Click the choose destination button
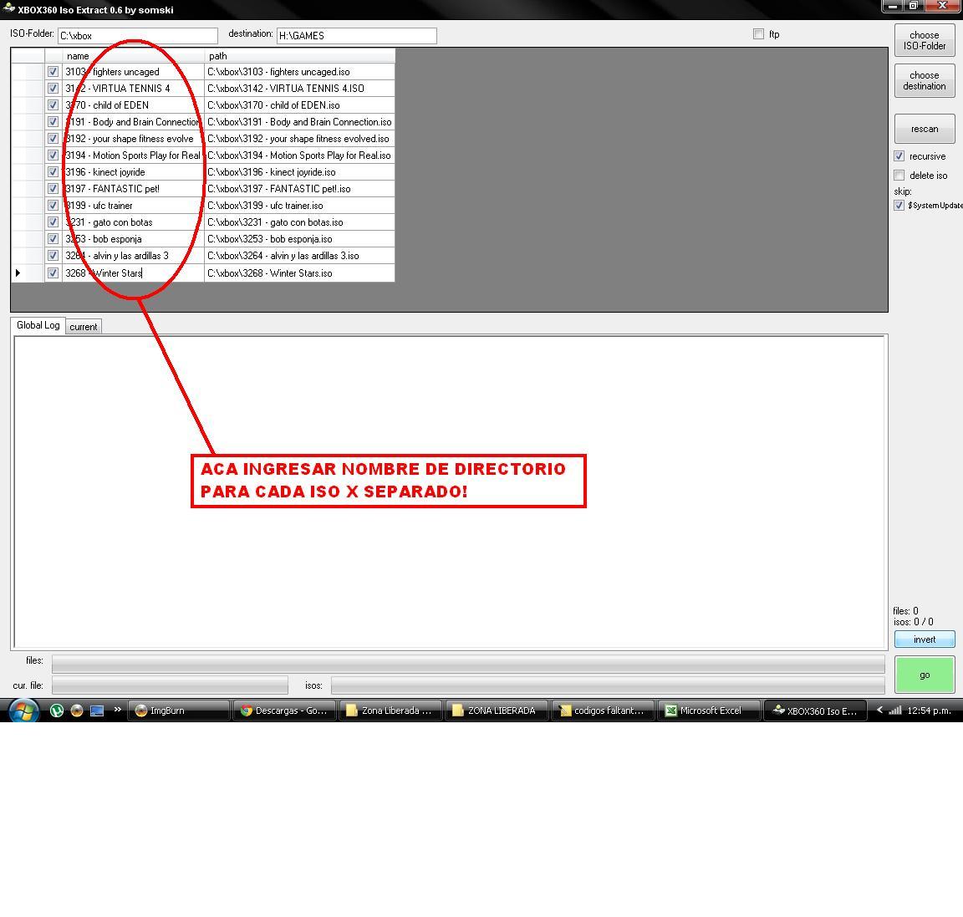 point(925,80)
